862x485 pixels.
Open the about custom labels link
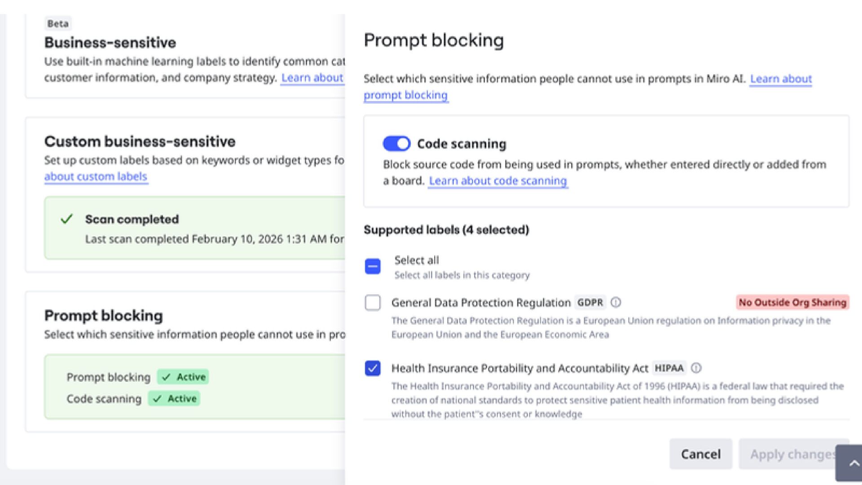(x=96, y=176)
